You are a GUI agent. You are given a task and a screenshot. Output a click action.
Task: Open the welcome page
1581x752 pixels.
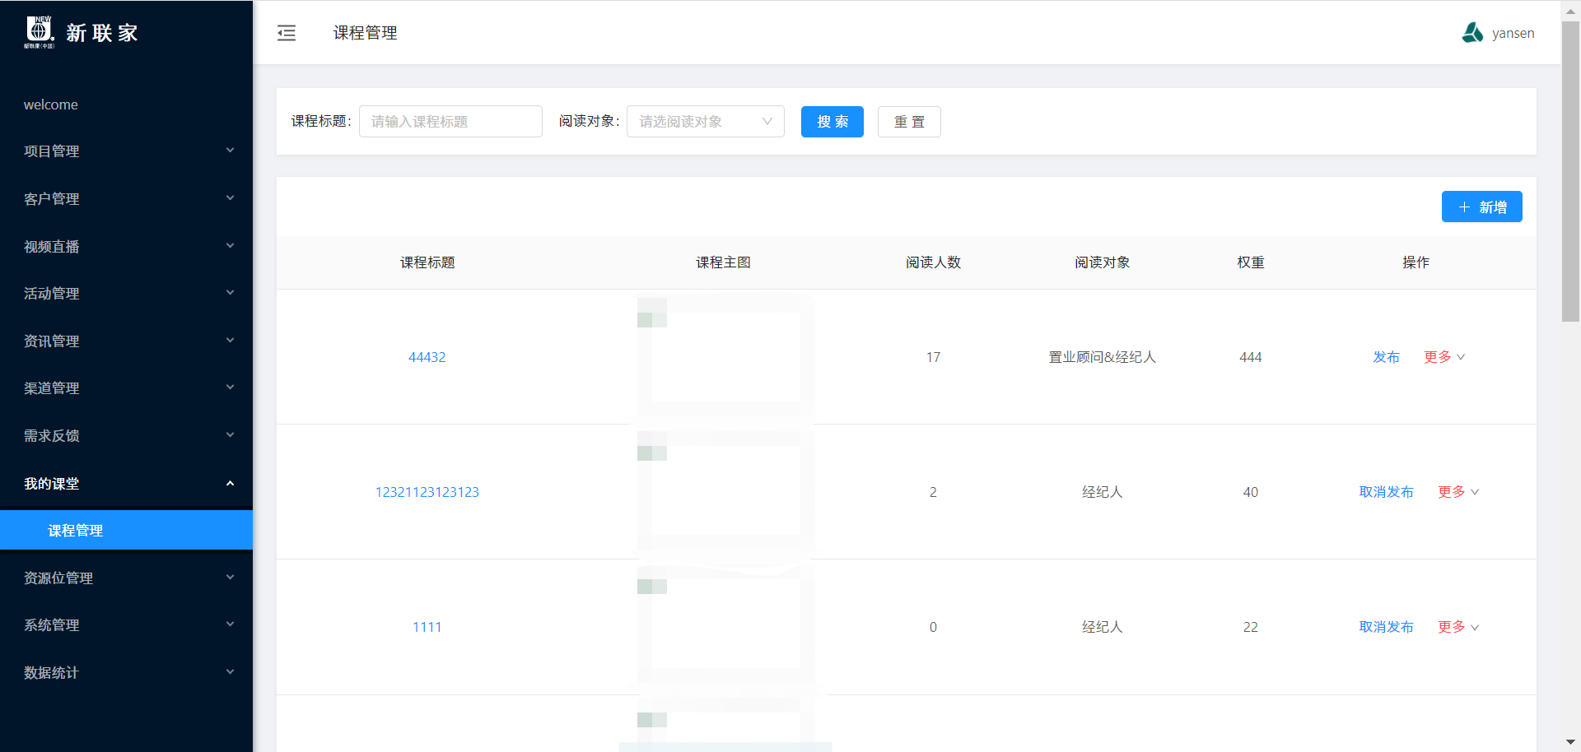pos(126,104)
